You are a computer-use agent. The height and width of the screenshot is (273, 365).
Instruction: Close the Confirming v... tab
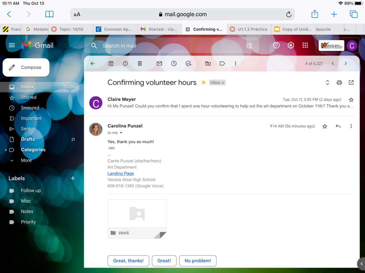point(188,29)
